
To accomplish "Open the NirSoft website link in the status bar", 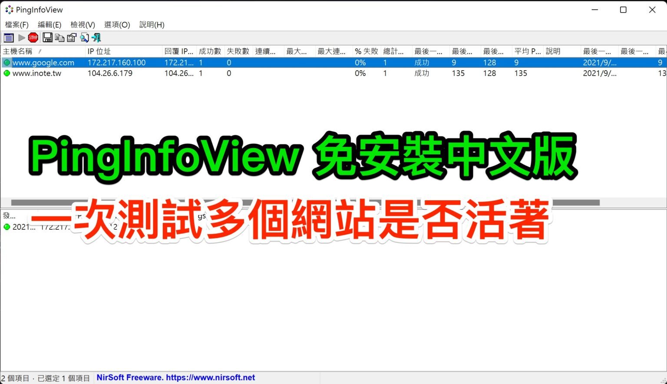I will 175,377.
